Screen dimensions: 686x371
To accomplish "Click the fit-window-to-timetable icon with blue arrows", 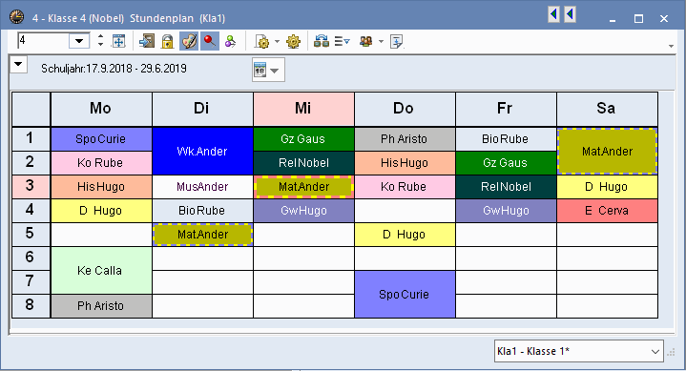I will [x=118, y=42].
